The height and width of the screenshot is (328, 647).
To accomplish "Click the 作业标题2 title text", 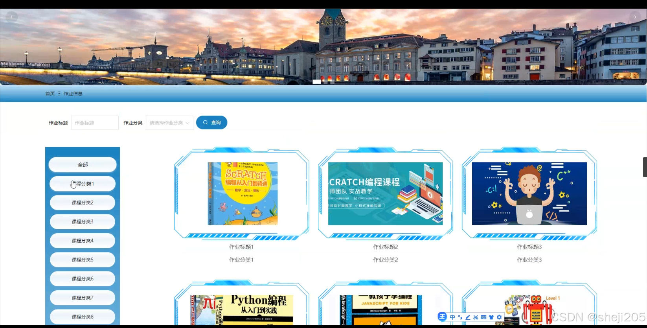I will pos(386,247).
